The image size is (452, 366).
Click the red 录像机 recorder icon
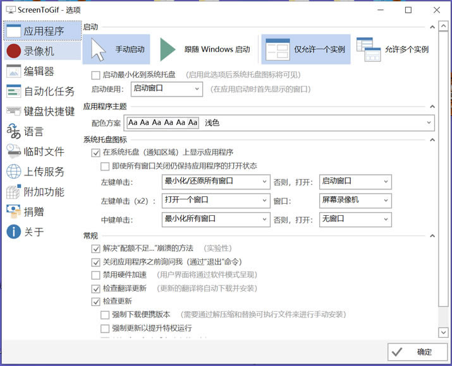coord(13,51)
